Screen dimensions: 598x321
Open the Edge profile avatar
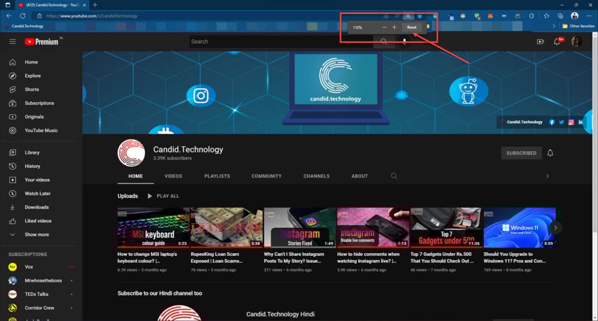[x=575, y=16]
